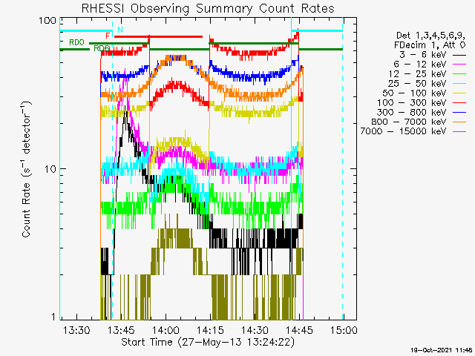This screenshot has width=475, height=356.
Task: Click the 13:45 time axis tick label
Action: click(121, 329)
